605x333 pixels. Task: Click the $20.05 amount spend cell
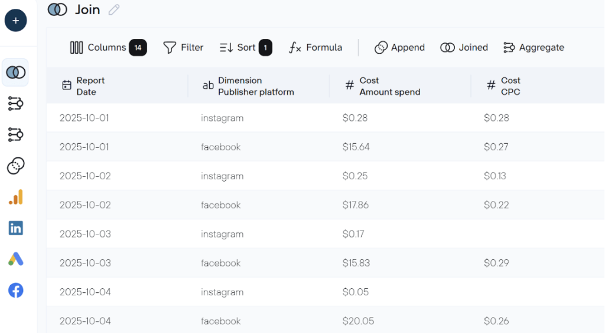358,321
